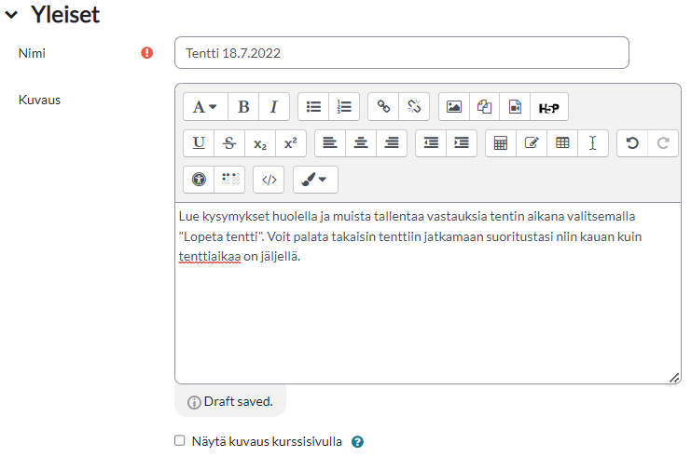Collapse the Yleiset section
This screenshot has width=691, height=457.
click(x=12, y=15)
